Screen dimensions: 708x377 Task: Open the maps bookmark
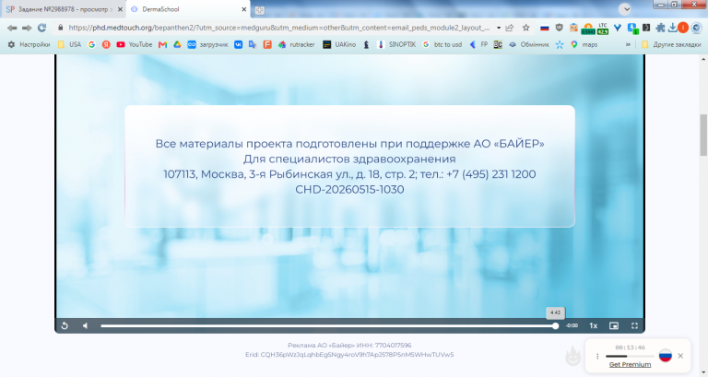tap(584, 44)
